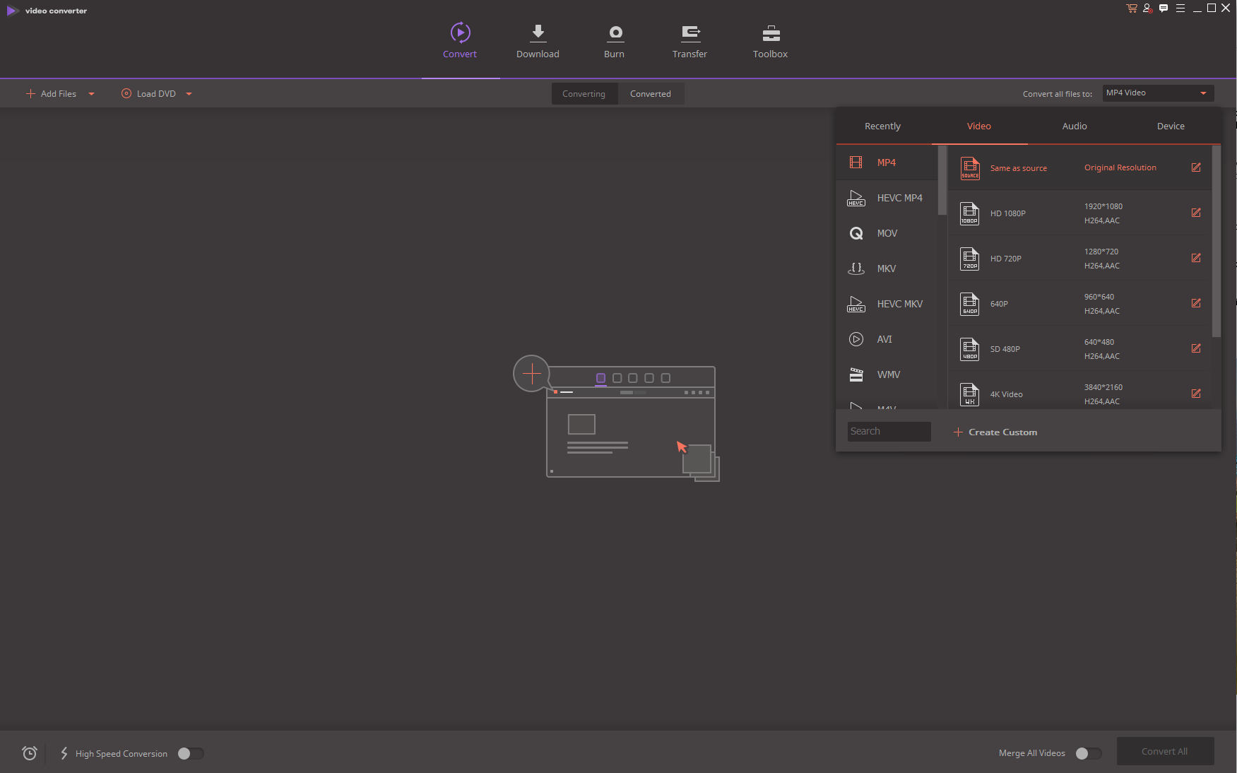Switch to the Audio format tab
Viewport: 1237px width, 773px height.
(x=1075, y=126)
